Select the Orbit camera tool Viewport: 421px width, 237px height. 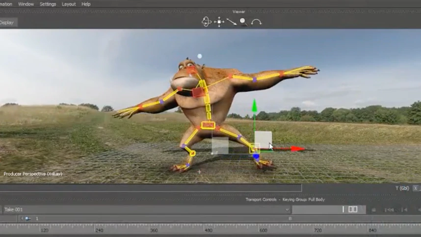pos(207,22)
